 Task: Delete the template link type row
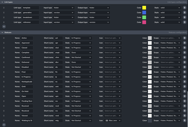pyautogui.click(x=184, y=8)
